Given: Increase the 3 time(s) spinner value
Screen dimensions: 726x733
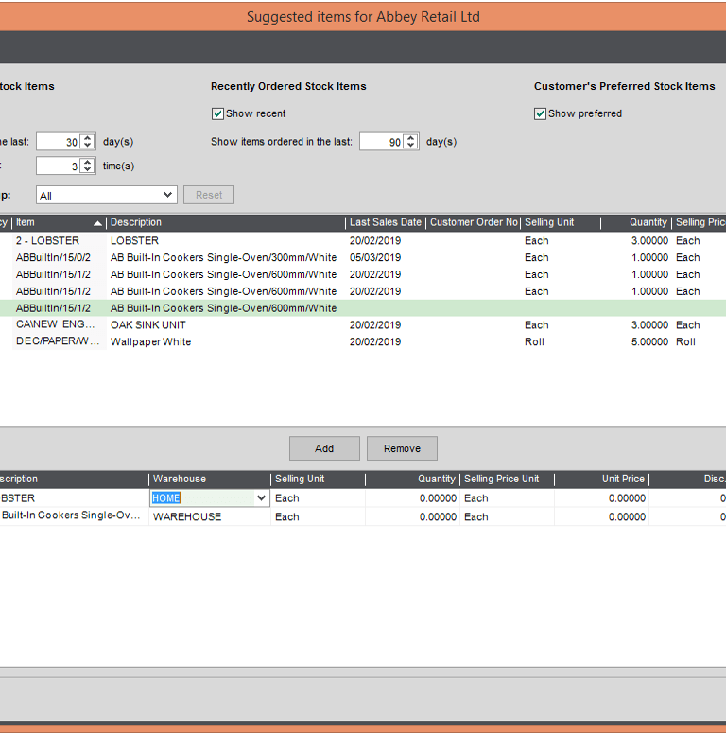Looking at the screenshot, I should pyautogui.click(x=87, y=163).
